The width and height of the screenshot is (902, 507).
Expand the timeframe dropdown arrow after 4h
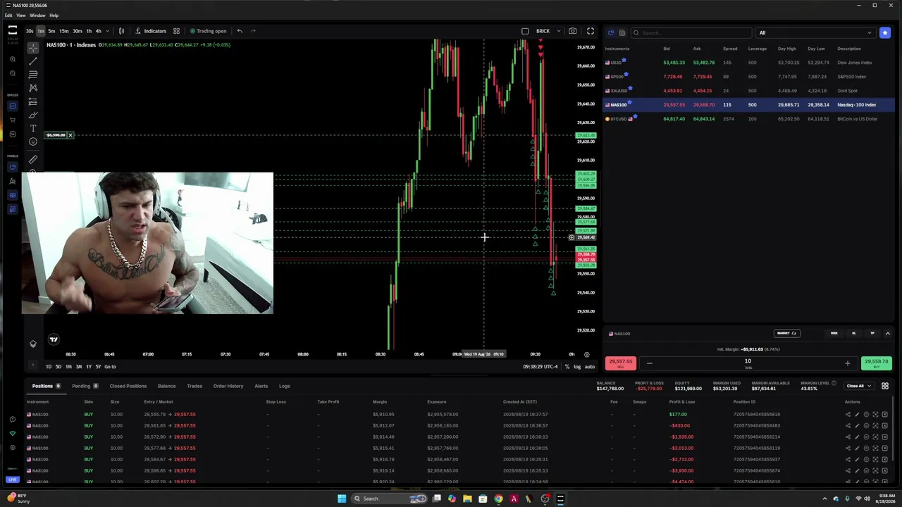click(x=107, y=31)
